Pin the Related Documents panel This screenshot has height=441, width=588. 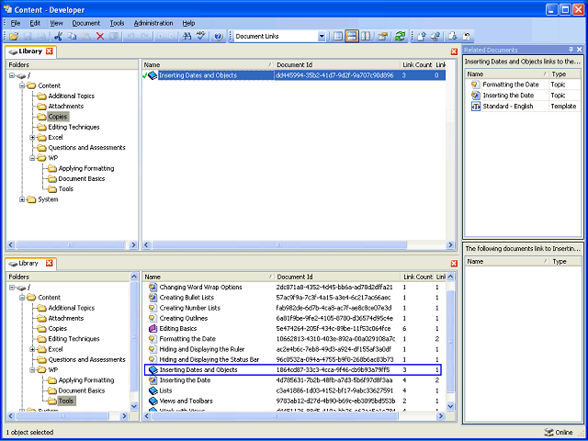(x=571, y=50)
